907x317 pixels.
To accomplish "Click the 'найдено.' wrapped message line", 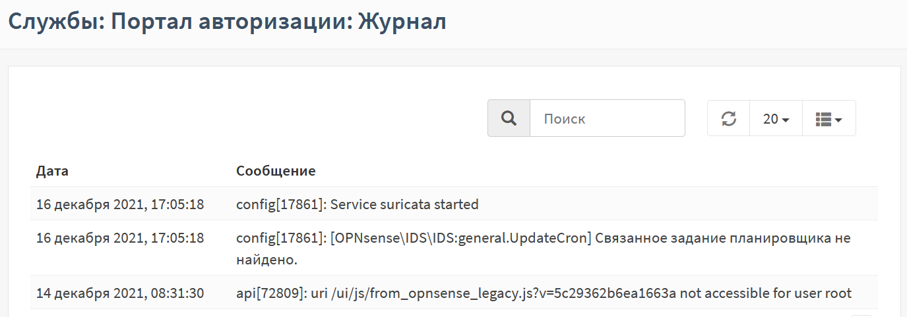I will pos(267,260).
